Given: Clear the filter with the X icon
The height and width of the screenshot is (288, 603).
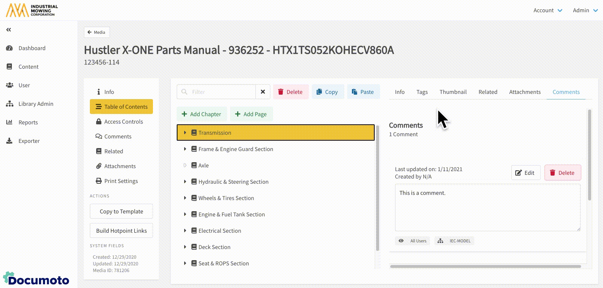Looking at the screenshot, I should [x=263, y=92].
